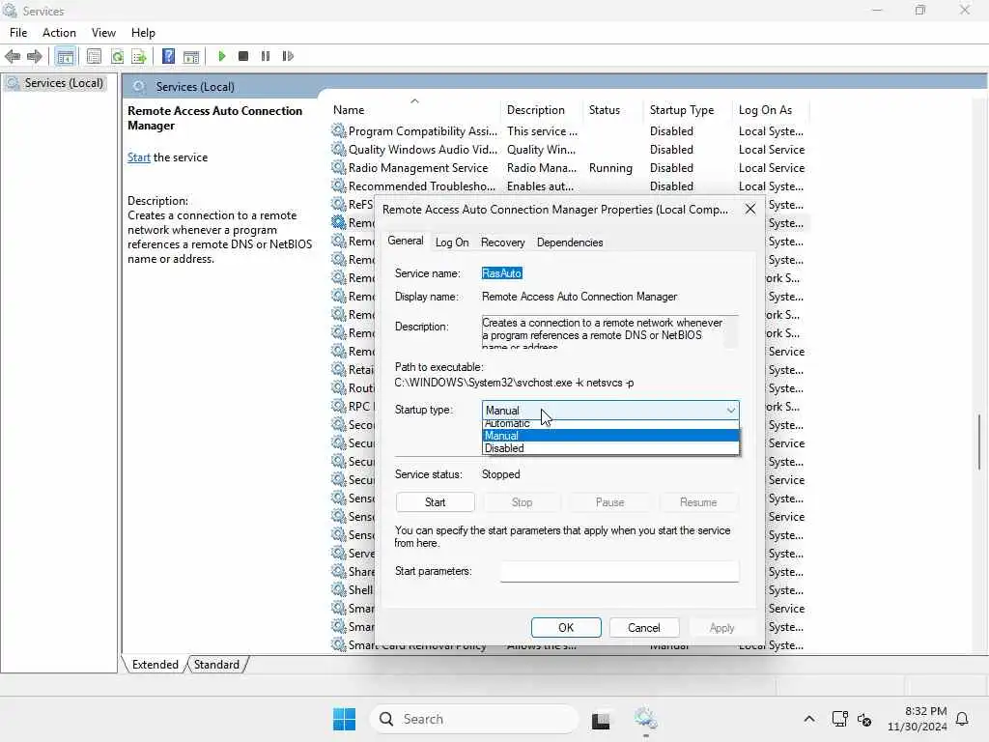Click the network icon in system tray
This screenshot has height=742, width=989.
(x=839, y=719)
